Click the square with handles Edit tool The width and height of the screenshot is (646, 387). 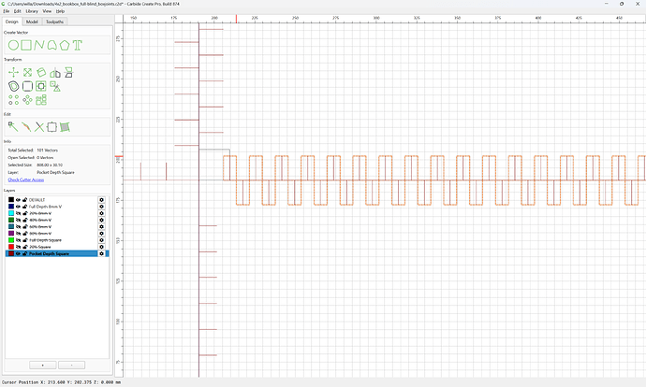pos(51,127)
